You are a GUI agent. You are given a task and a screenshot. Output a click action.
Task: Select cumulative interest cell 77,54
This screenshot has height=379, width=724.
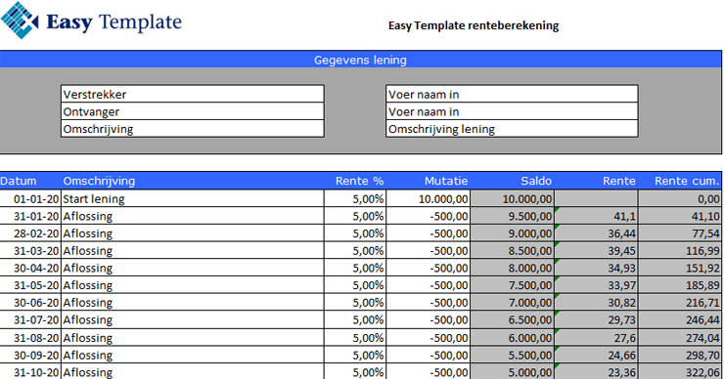[x=680, y=233]
